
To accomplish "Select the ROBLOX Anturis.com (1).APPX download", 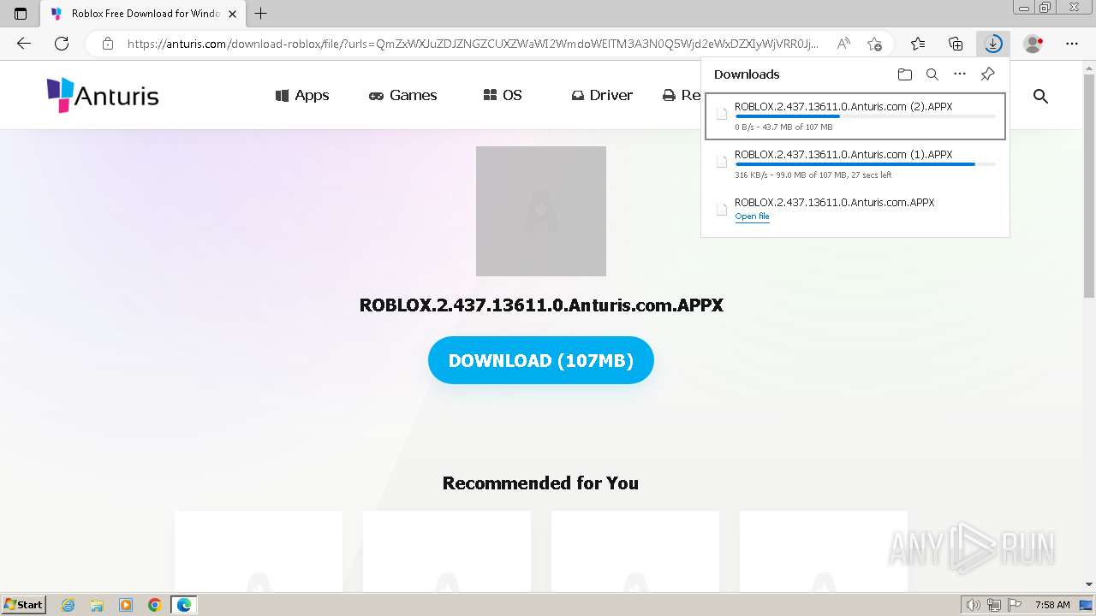I will [x=855, y=164].
